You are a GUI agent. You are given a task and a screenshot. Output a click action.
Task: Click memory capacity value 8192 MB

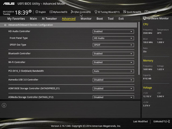tap(147, 78)
